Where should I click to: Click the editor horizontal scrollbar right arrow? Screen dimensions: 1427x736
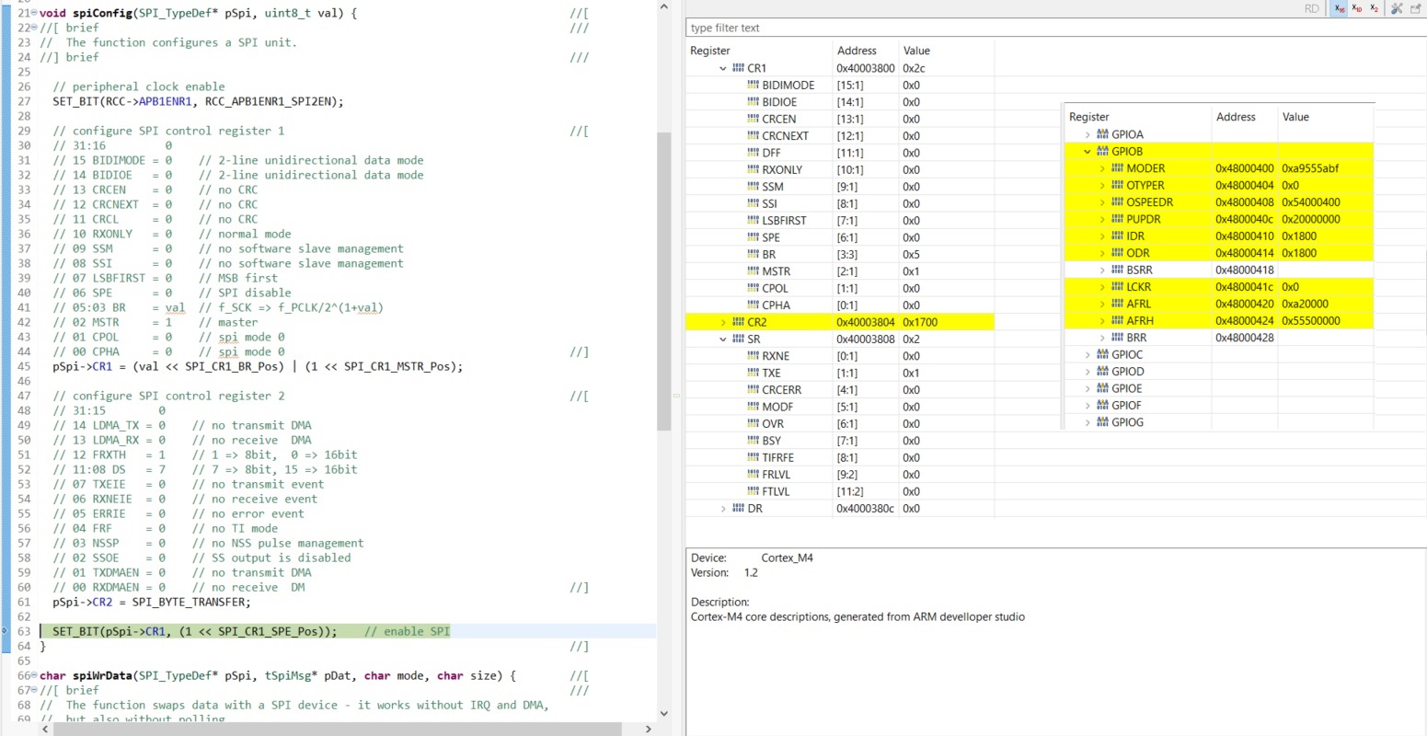tap(649, 729)
